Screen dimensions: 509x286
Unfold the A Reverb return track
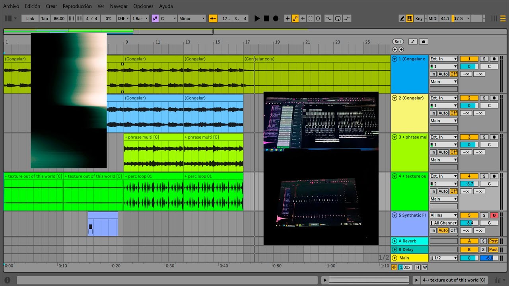394,241
